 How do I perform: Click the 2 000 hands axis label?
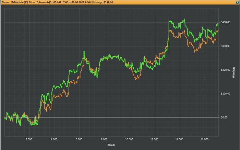coord(29,139)
